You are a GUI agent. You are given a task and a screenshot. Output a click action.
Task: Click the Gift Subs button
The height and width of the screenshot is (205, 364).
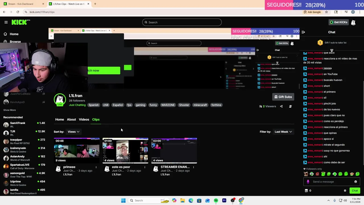point(283,97)
